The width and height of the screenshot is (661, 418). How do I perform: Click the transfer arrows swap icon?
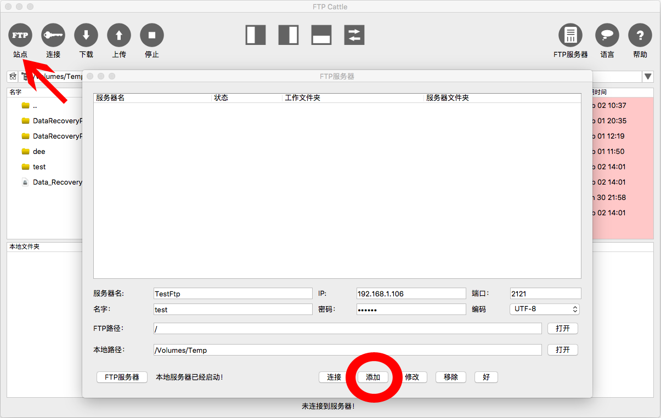[354, 35]
